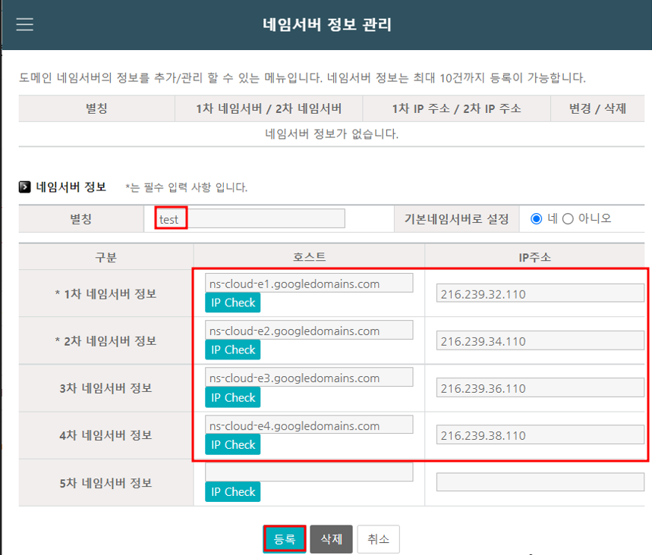Click the 네임서버 정보 관리 page title
Screen dimensions: 652x555
tap(327, 24)
